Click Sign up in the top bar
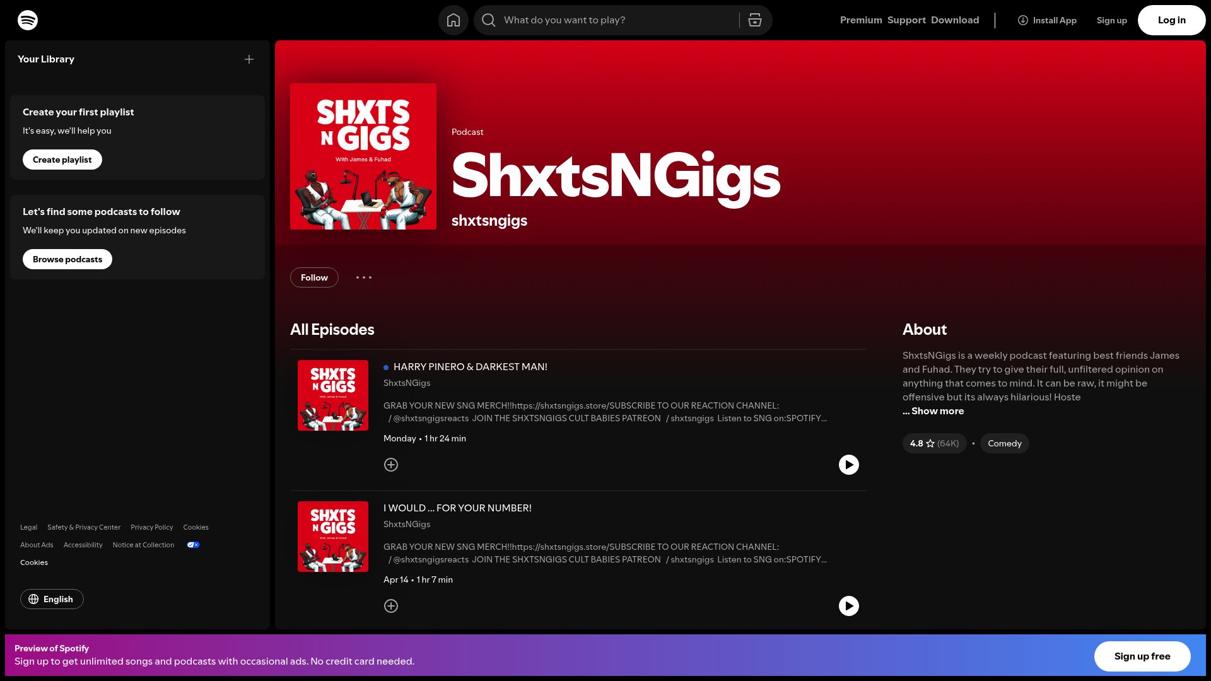The height and width of the screenshot is (681, 1211). pos(1112,20)
